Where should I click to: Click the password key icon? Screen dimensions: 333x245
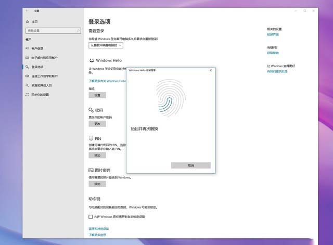click(91, 110)
